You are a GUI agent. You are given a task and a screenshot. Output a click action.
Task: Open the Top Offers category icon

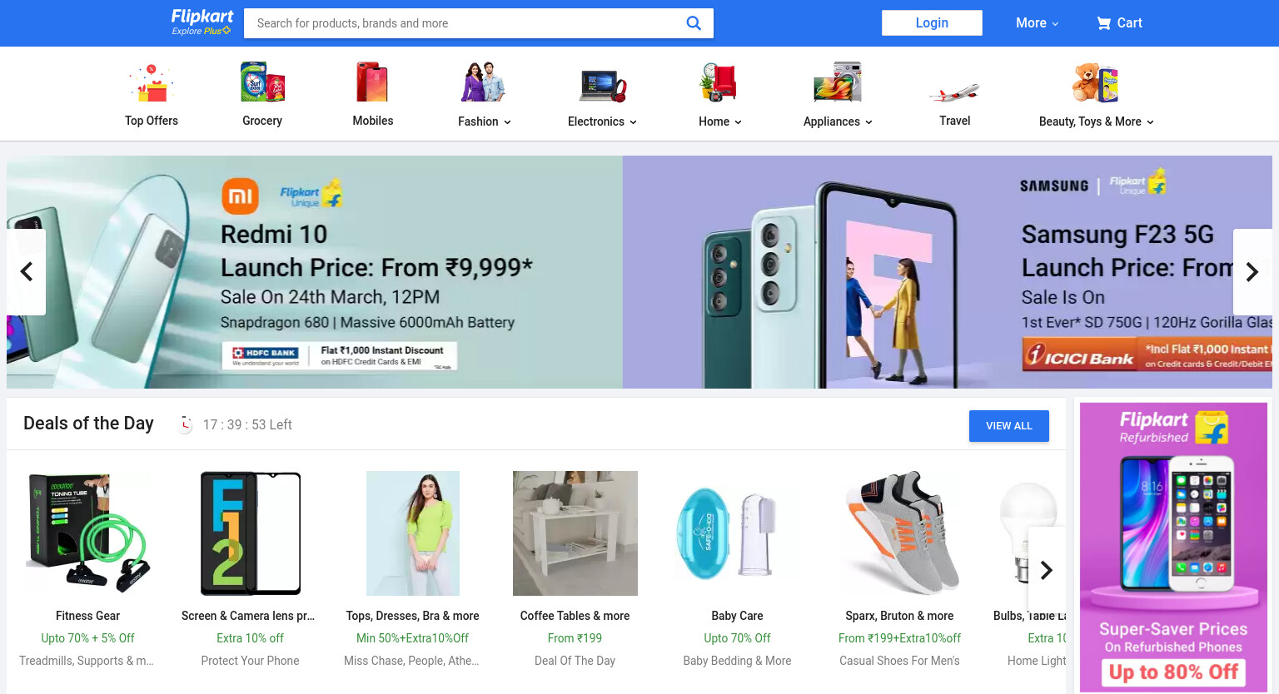pos(152,83)
